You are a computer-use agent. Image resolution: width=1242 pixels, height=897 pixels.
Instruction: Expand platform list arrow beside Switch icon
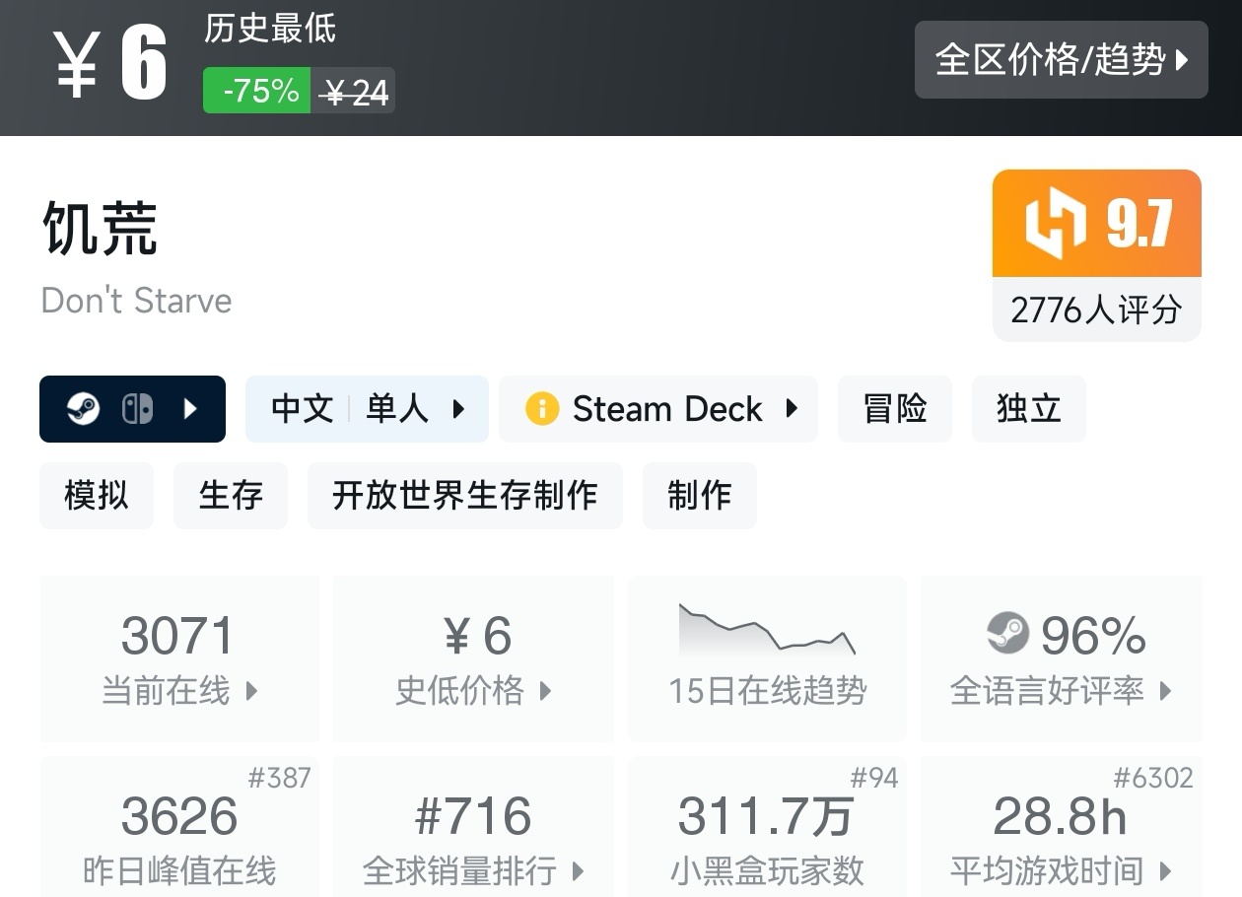point(192,409)
